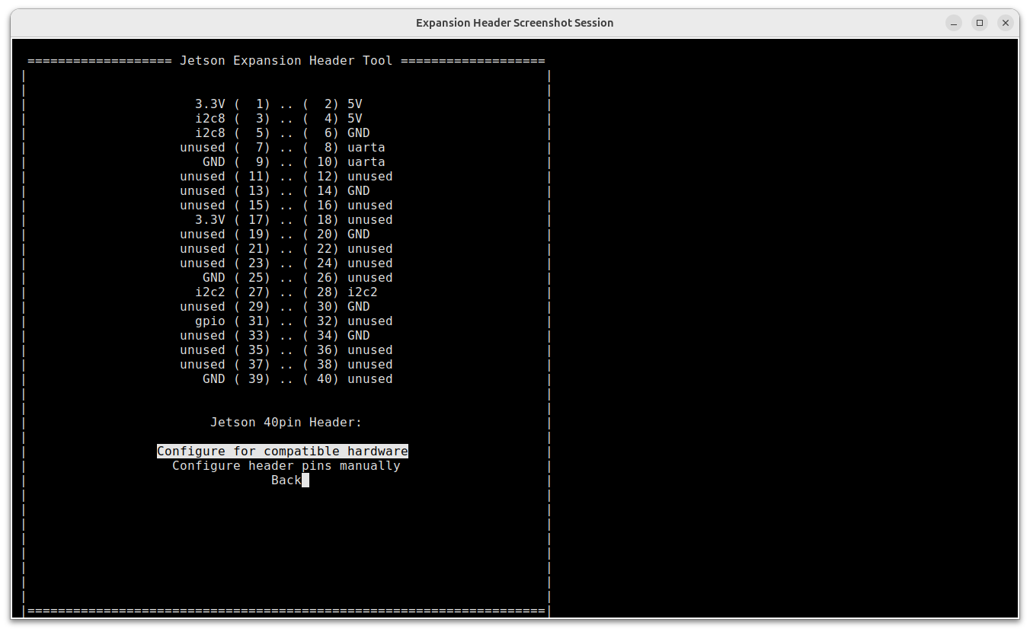The width and height of the screenshot is (1030, 632).
Task: Click the unused label of pin 36
Action: (370, 350)
